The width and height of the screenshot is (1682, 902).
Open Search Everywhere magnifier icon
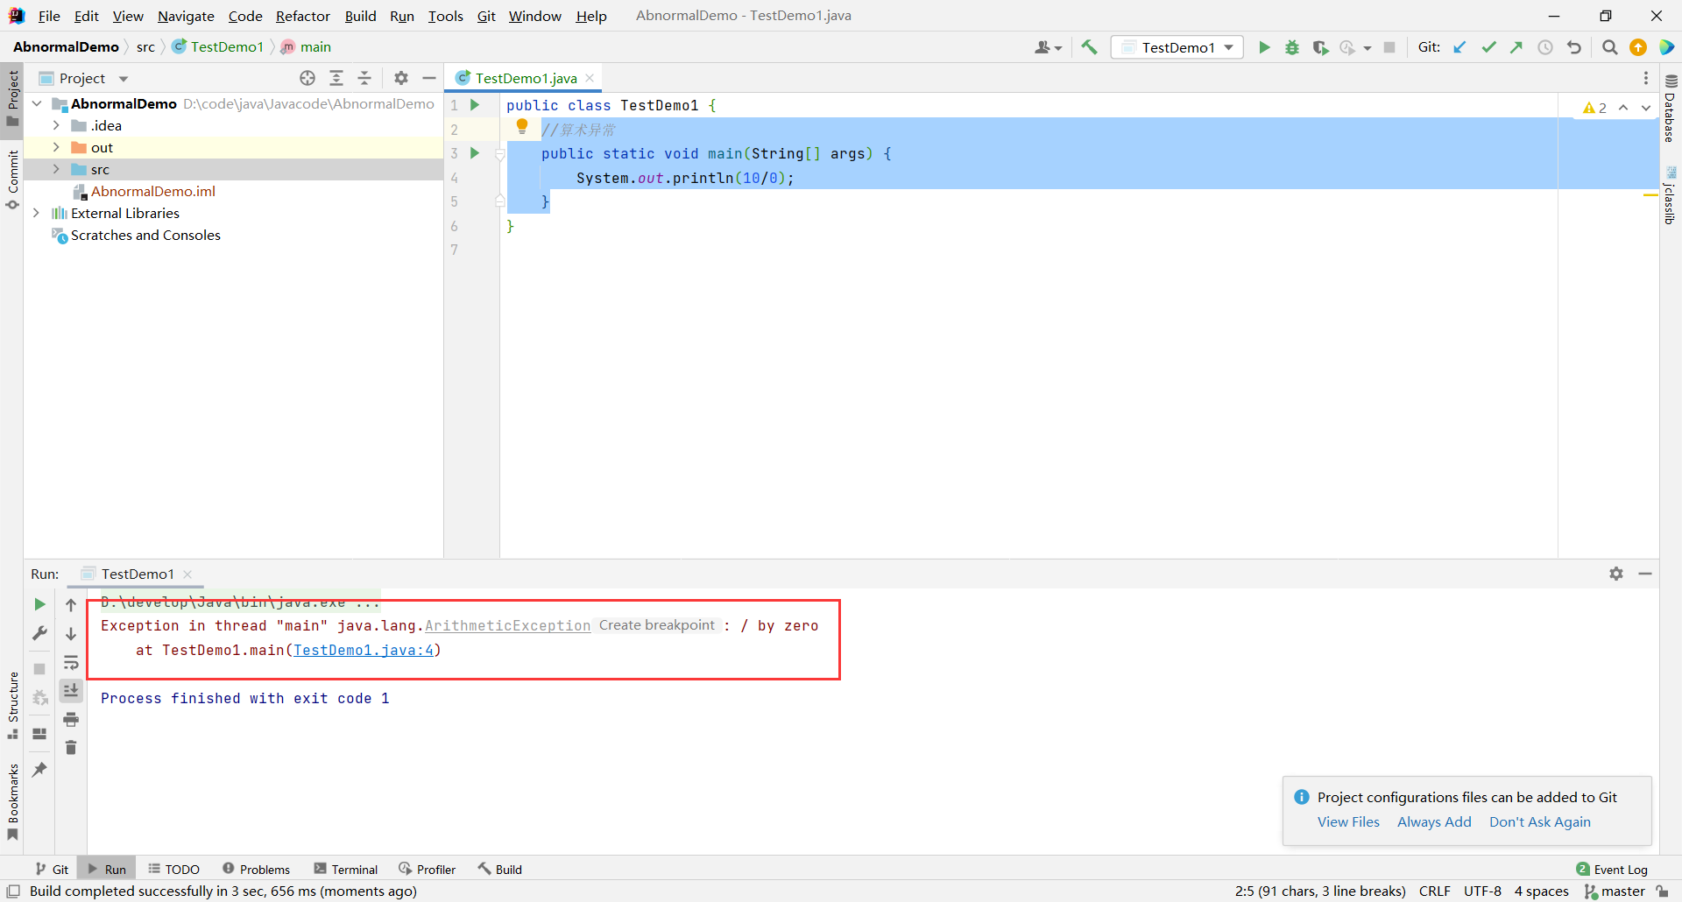1609,47
